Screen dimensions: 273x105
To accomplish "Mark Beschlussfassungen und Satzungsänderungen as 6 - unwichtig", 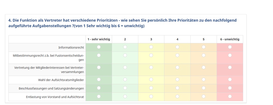I will click(230, 88).
